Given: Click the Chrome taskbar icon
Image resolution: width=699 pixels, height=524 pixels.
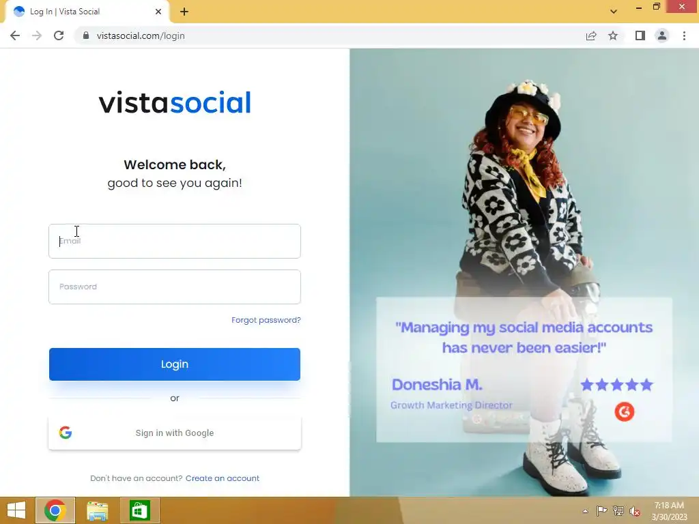Looking at the screenshot, I should pyautogui.click(x=55, y=510).
